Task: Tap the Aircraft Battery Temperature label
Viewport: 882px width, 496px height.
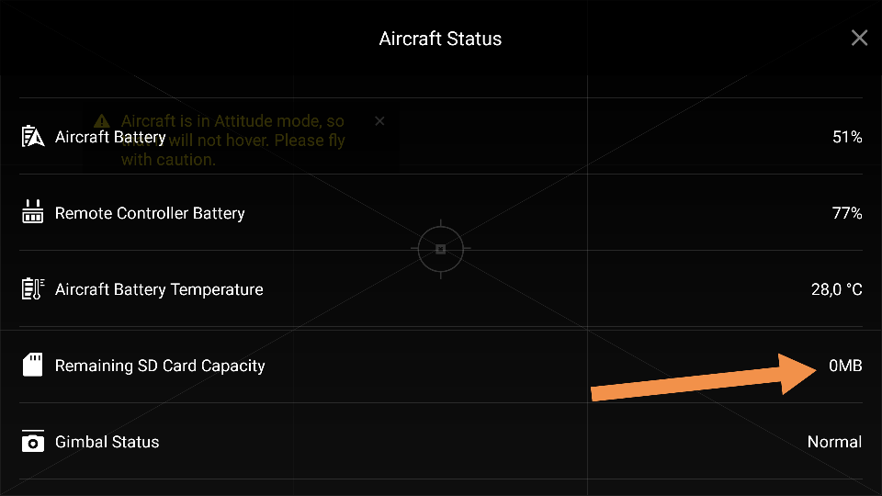Action: 159,289
